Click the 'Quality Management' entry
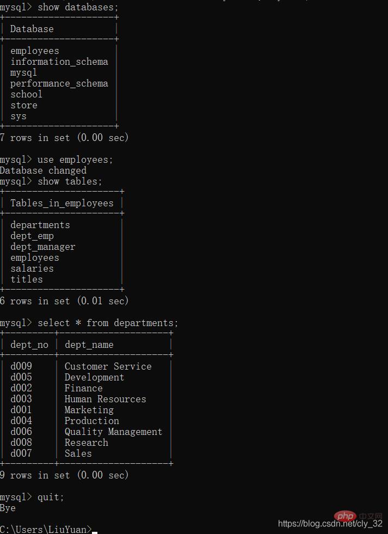 (x=114, y=432)
